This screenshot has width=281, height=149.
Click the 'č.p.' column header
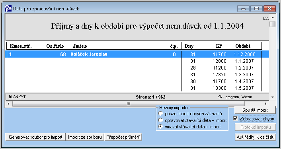[x=174, y=46]
